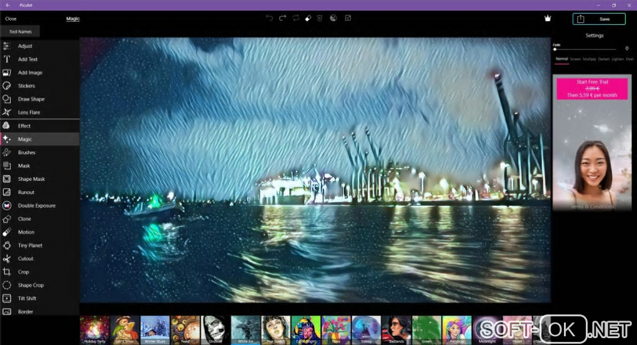Activate the eraser icon in top toolbar
The image size is (637, 345).
click(308, 18)
